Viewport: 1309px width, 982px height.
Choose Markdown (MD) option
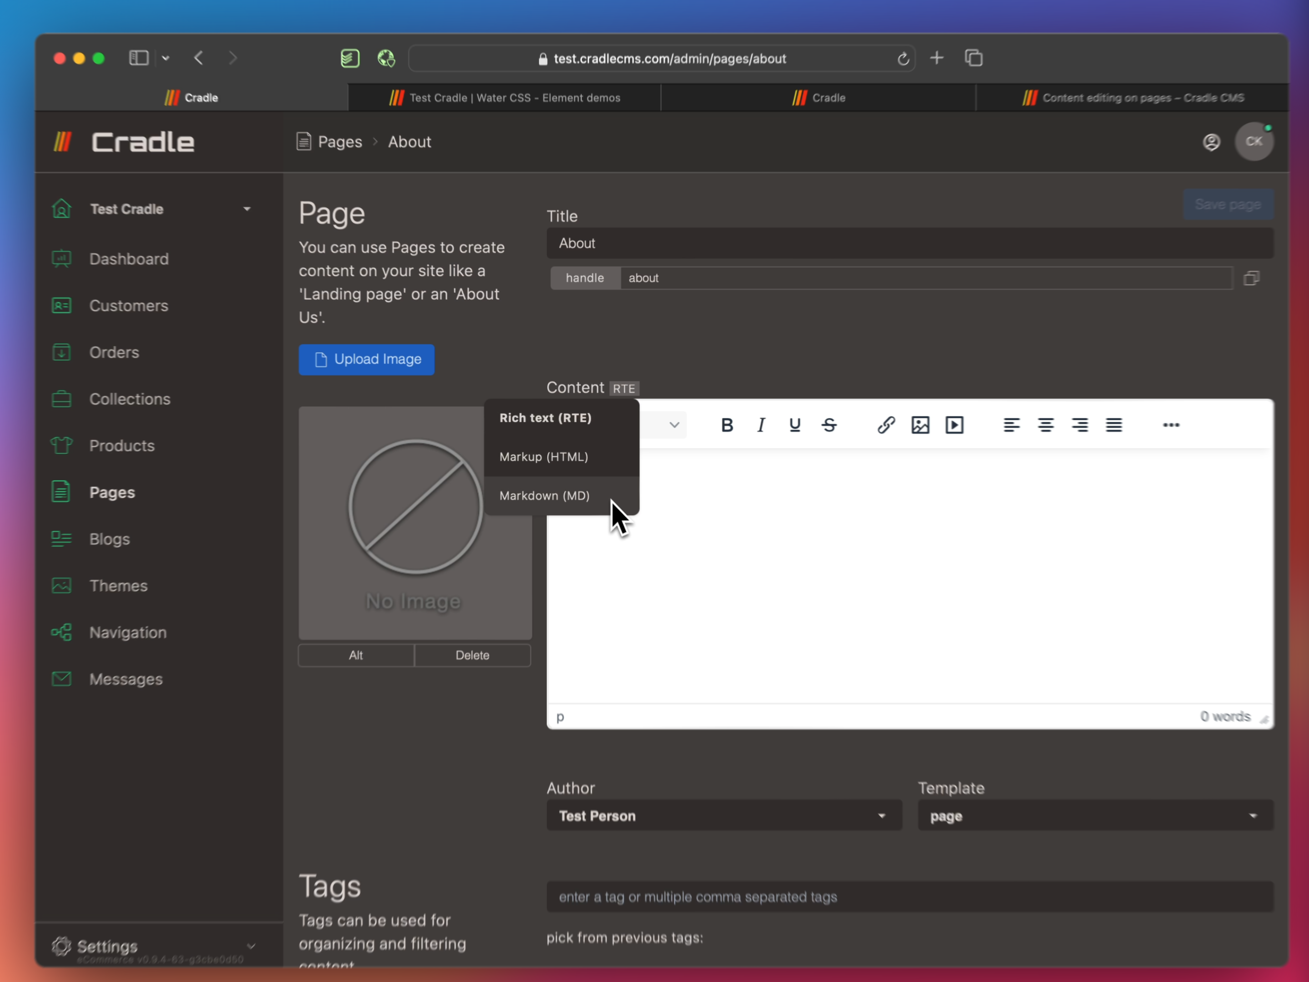(x=561, y=496)
